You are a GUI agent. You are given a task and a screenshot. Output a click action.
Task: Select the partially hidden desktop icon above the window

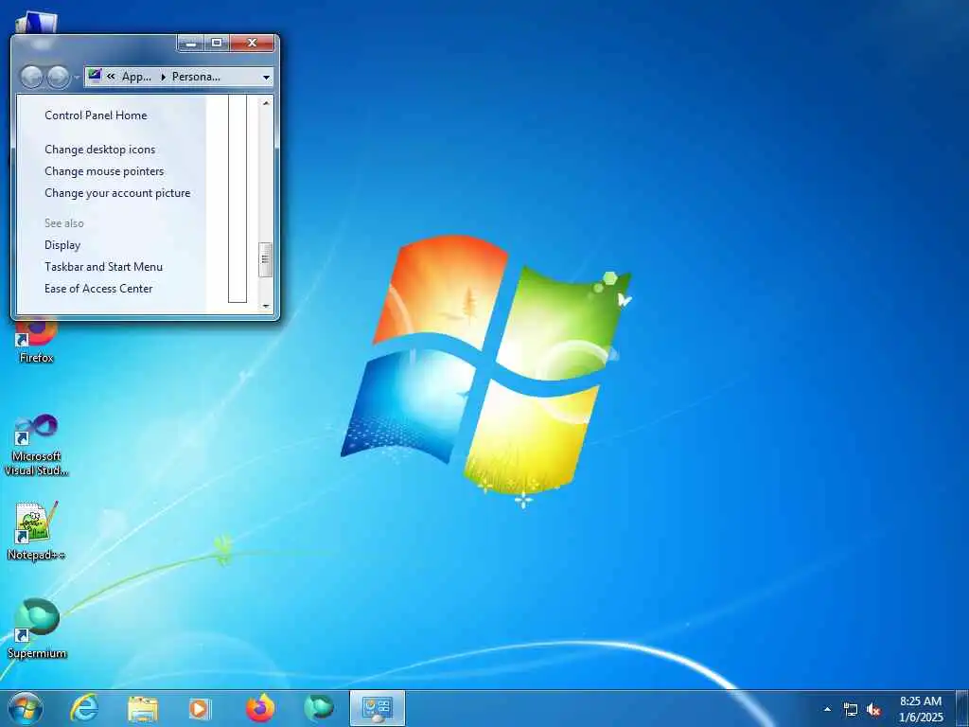[x=37, y=23]
